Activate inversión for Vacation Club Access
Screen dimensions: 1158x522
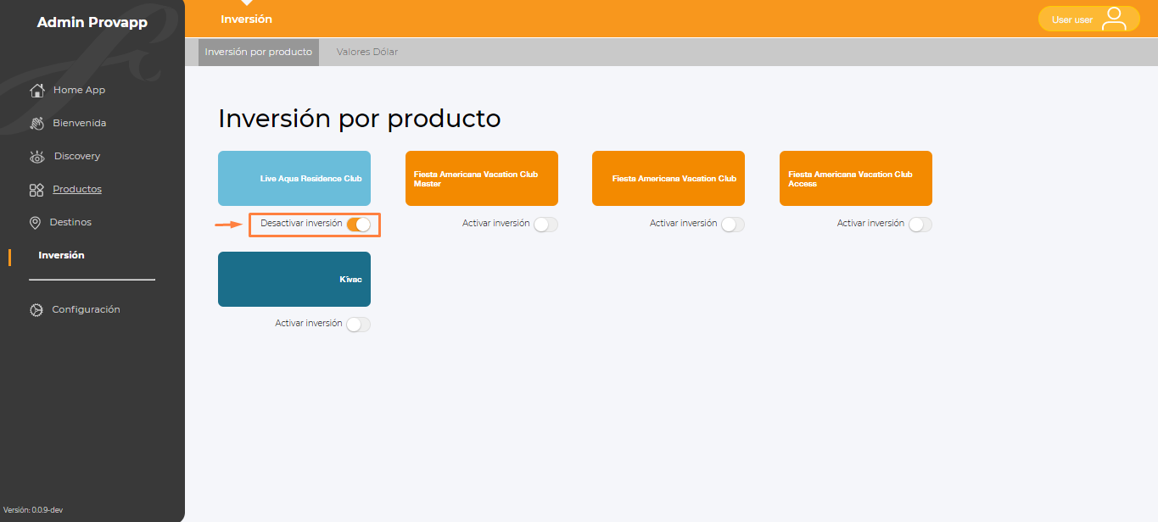click(x=920, y=225)
